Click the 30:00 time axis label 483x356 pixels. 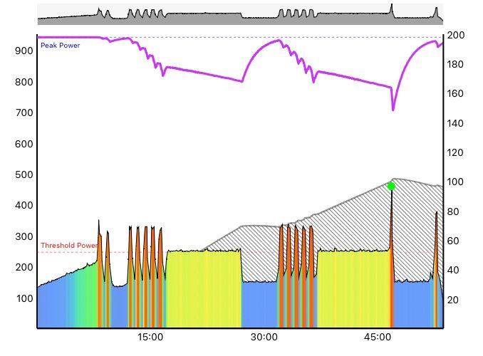(x=264, y=337)
